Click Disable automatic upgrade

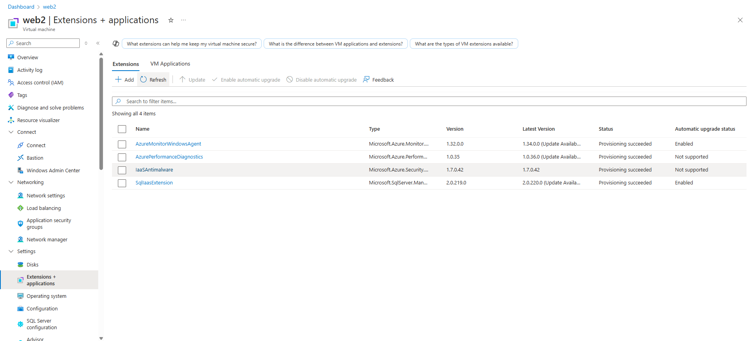(321, 80)
